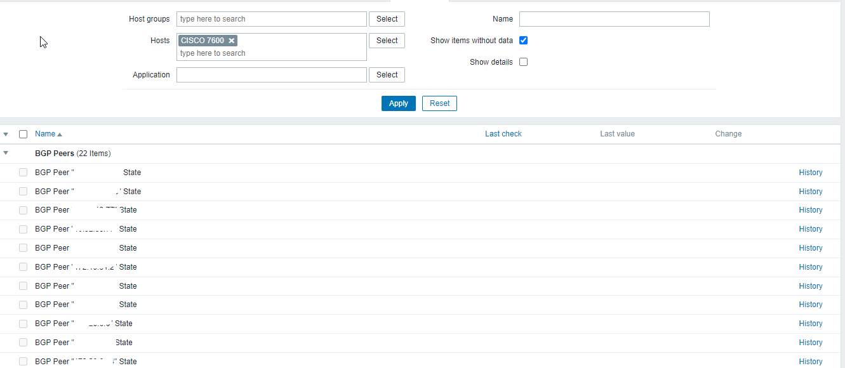The image size is (845, 368).
Task: Click the BGP Peers (22 Items) heading
Action: pos(72,154)
